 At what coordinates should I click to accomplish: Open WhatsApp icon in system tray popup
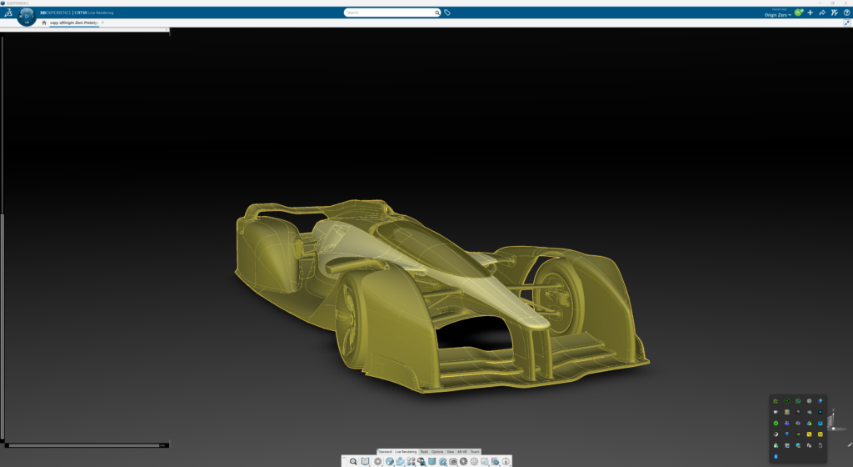798,401
